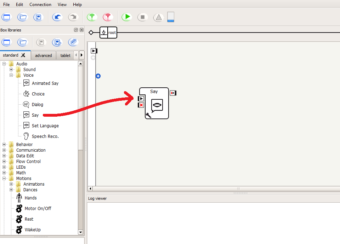Expand the Behavior folder
This screenshot has width=340, height=244.
(x=4, y=145)
